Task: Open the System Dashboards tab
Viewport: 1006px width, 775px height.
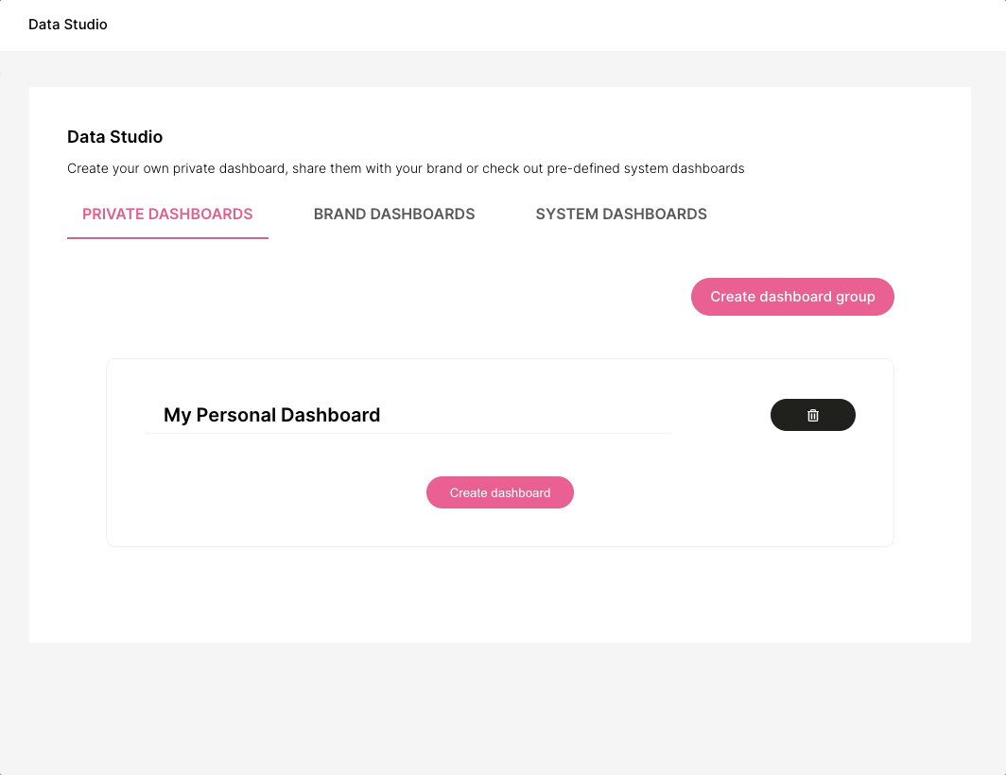Action: [621, 215]
